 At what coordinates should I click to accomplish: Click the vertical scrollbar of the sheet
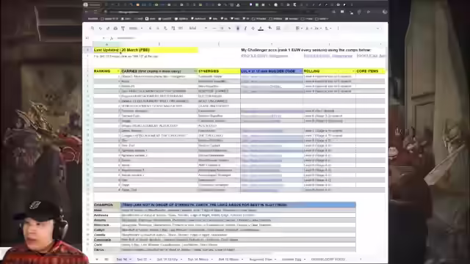coord(387,59)
